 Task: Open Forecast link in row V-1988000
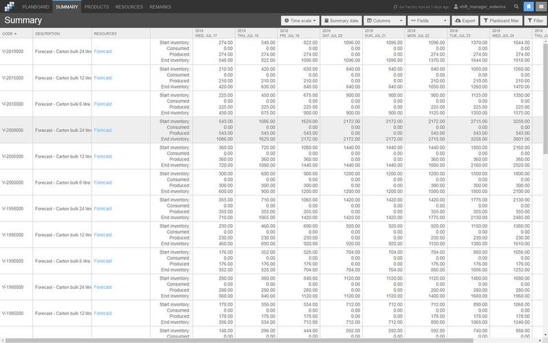(103, 287)
